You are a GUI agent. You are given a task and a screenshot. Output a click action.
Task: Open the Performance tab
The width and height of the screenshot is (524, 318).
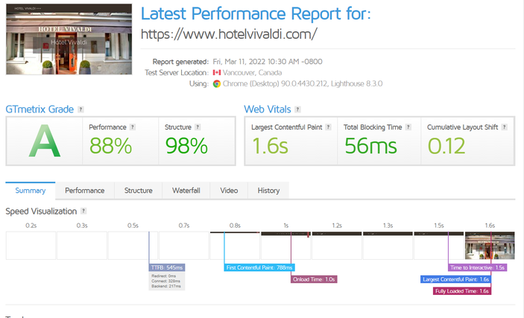coord(85,191)
